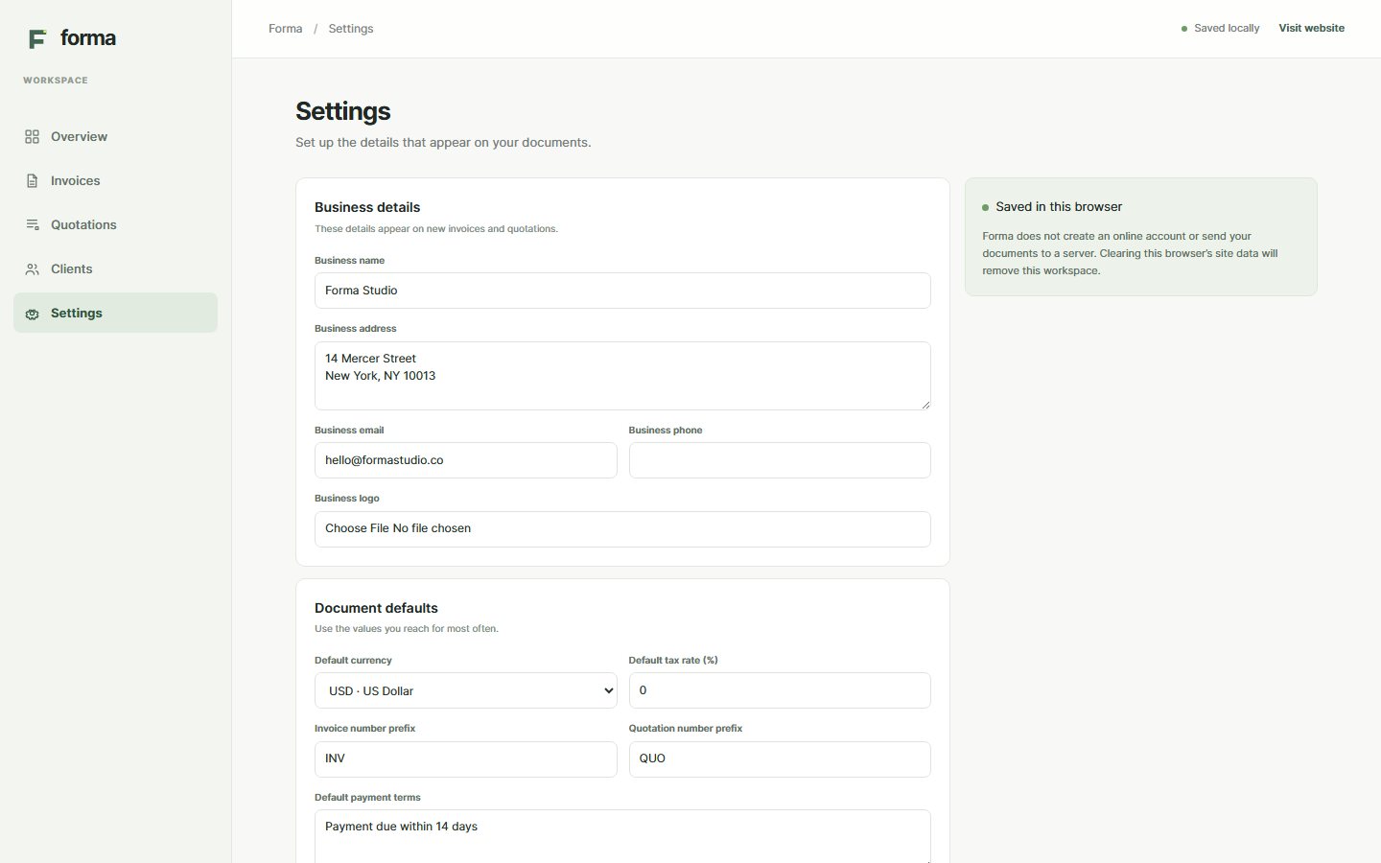The image size is (1381, 863).
Task: Click the empty Business phone field
Action: [x=780, y=460]
